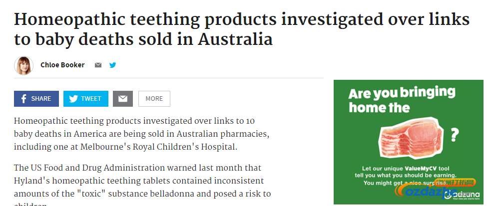Open the Chloe Booker author name link
Viewport: 487px width, 206px height.
62,65
